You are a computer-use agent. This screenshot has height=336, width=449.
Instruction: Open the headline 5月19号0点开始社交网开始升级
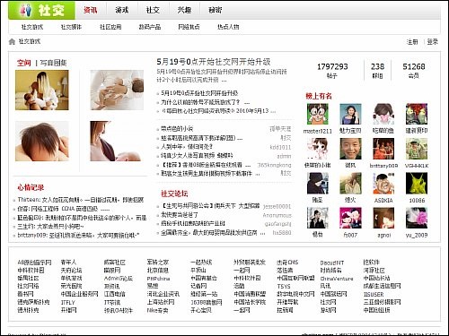coord(214,62)
